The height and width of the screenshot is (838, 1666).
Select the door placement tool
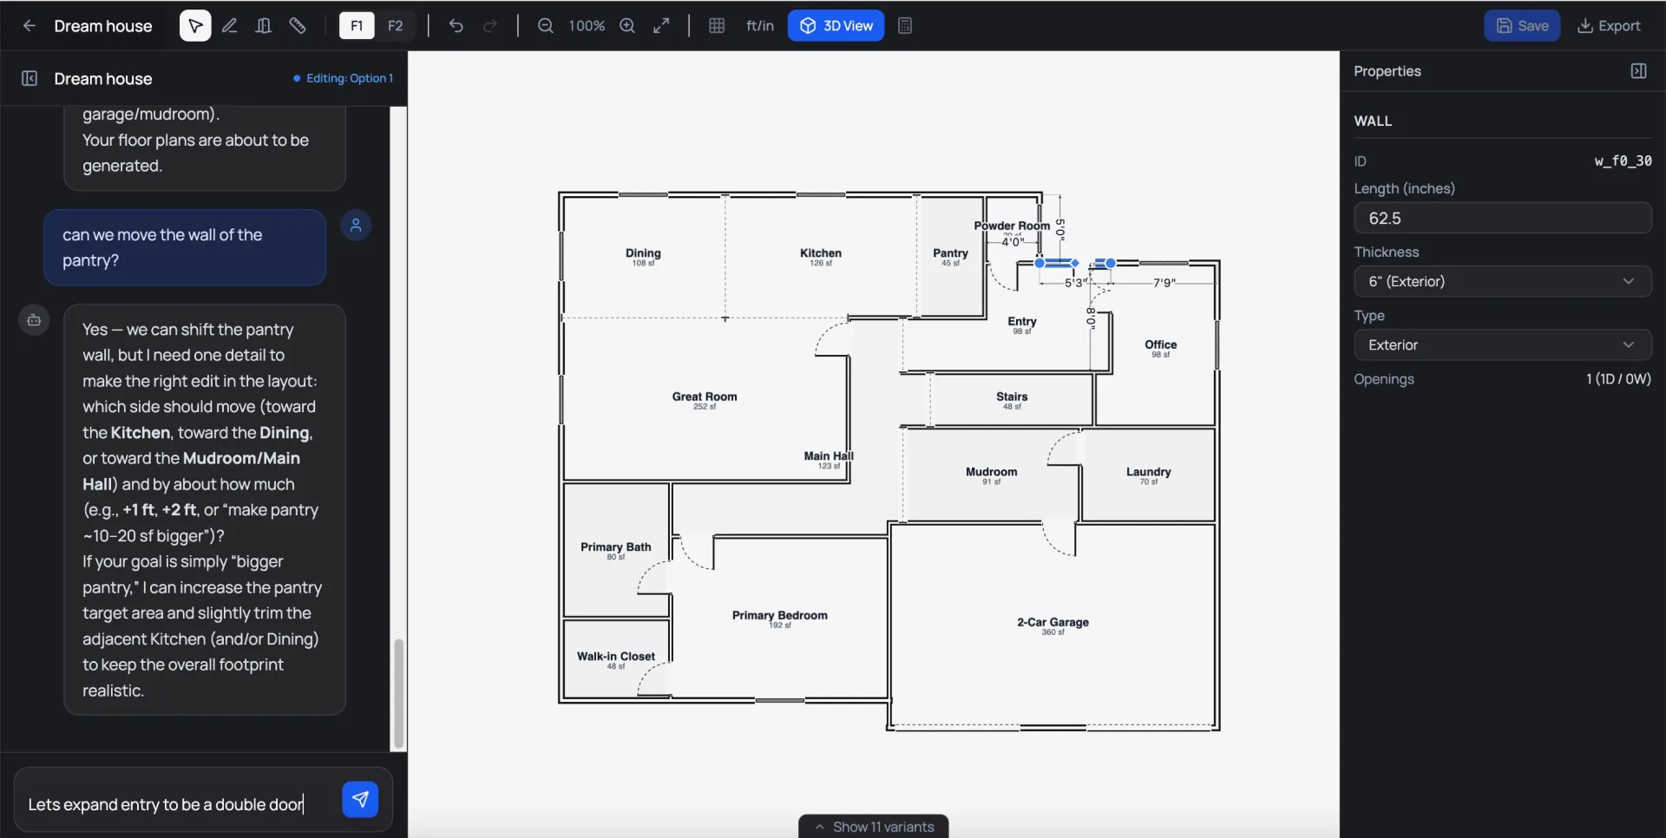tap(264, 26)
